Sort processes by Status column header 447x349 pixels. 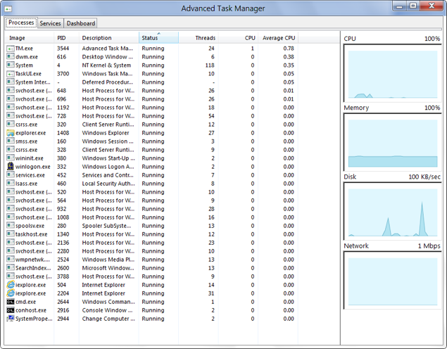click(x=150, y=38)
